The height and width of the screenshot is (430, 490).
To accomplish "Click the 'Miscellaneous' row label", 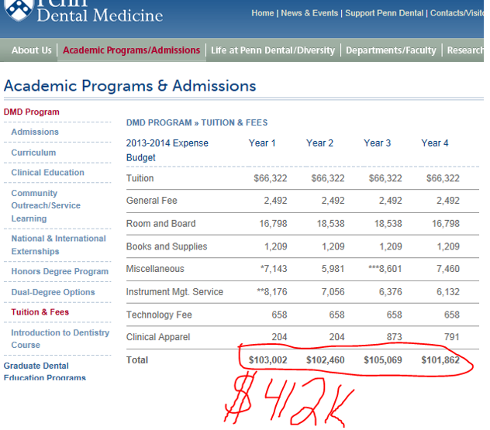I will point(155,269).
